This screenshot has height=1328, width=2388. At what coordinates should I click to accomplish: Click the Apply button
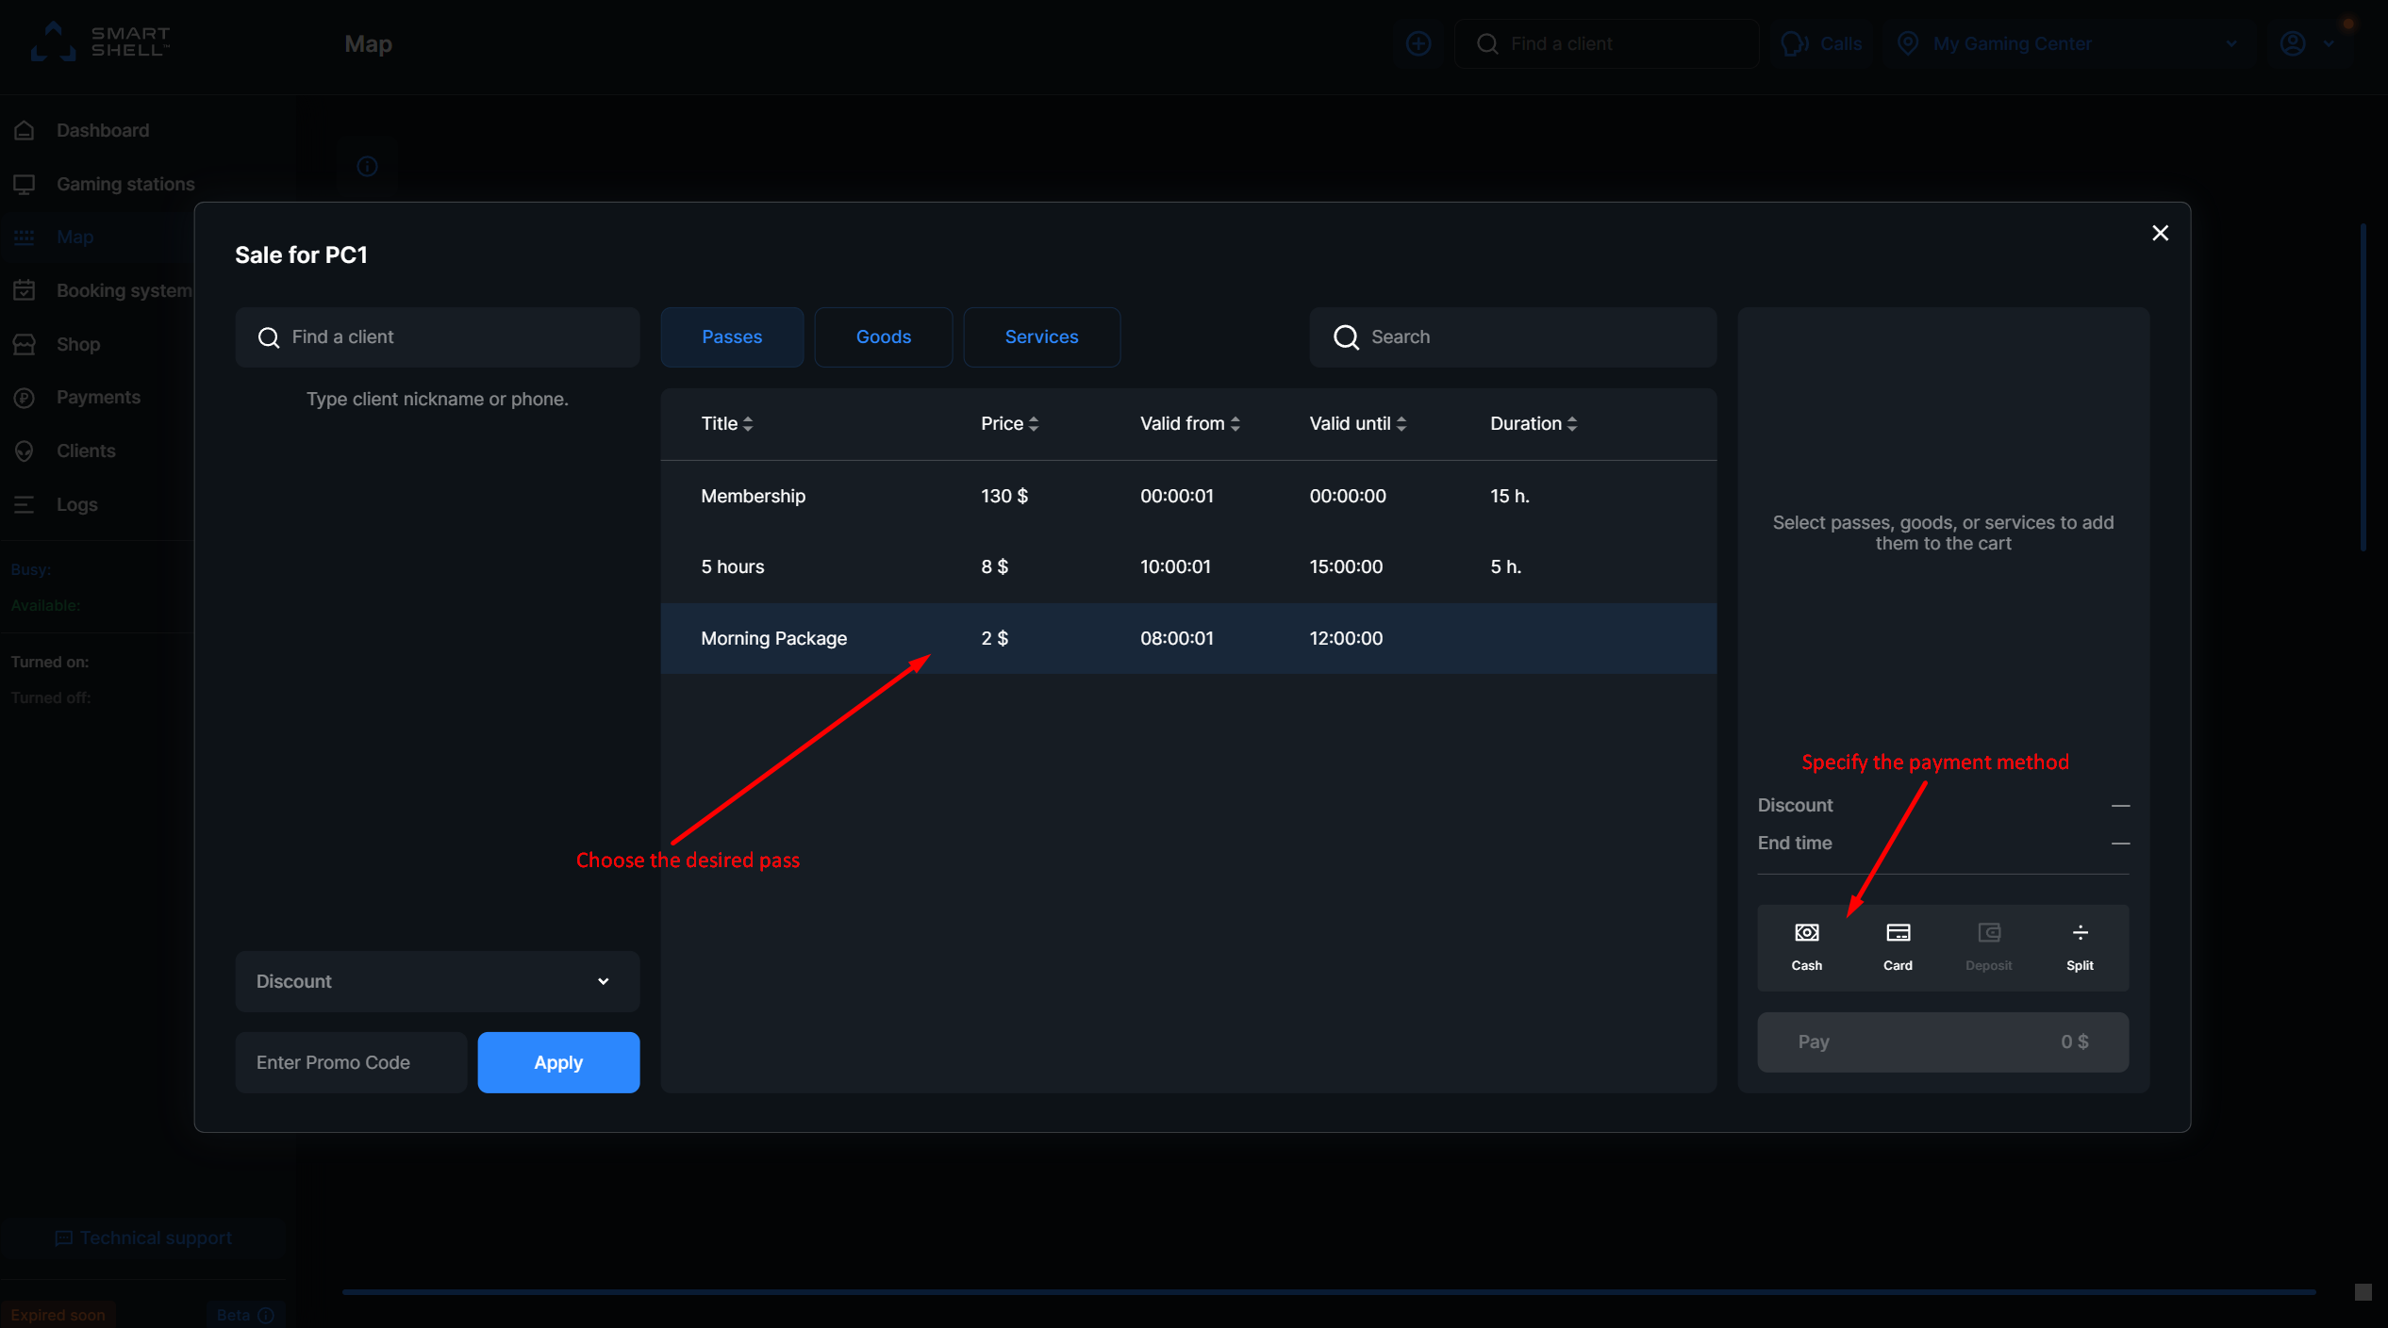click(558, 1061)
